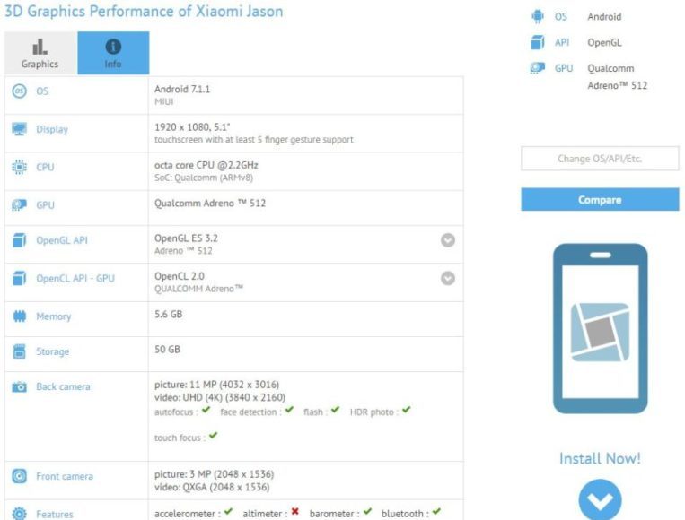
Task: Click the Display monitor icon
Action: [x=19, y=129]
